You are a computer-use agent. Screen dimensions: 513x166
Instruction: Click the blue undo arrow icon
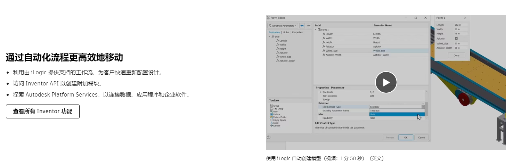(x=302, y=26)
